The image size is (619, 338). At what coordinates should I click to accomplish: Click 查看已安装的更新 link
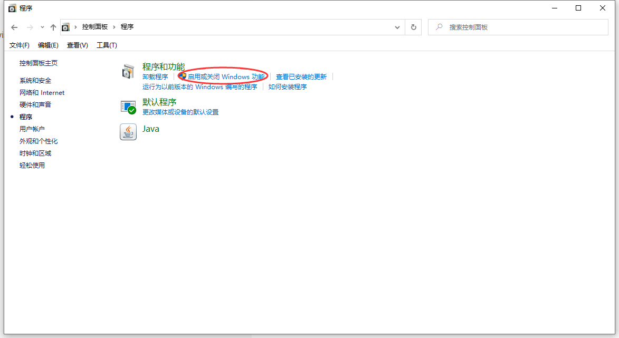click(x=301, y=77)
